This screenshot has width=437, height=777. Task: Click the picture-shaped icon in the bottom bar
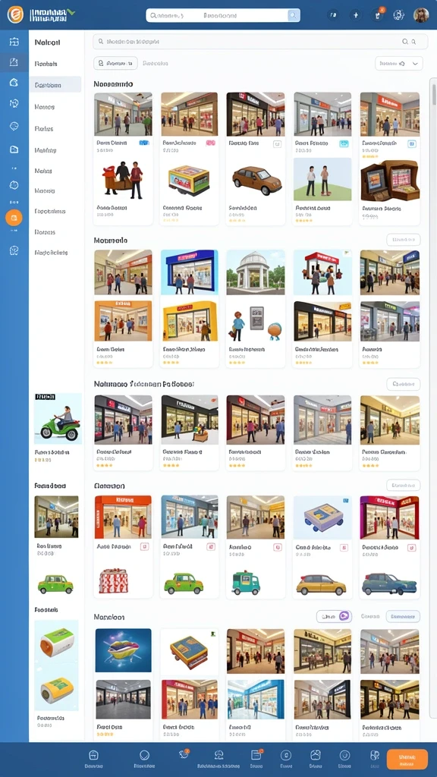[315, 755]
